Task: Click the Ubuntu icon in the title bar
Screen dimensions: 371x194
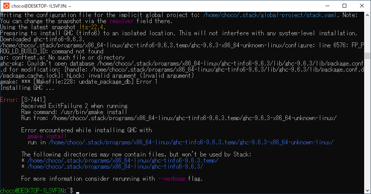Action: (x=6, y=6)
